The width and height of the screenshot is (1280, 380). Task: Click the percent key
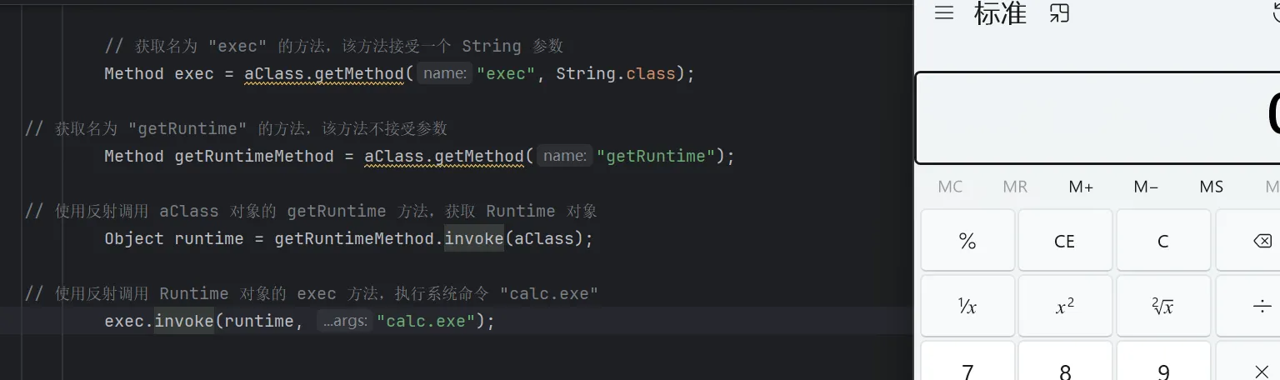coord(967,241)
